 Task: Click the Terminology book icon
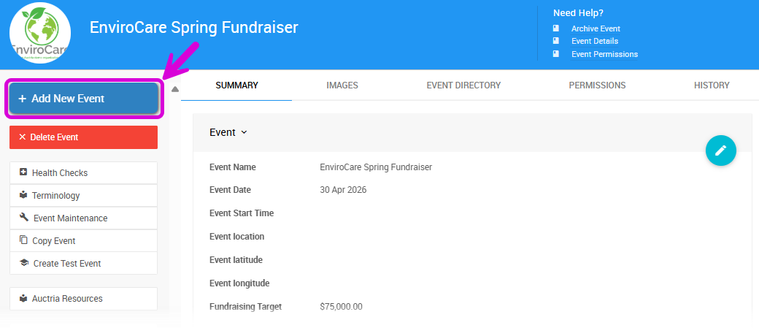coord(23,195)
